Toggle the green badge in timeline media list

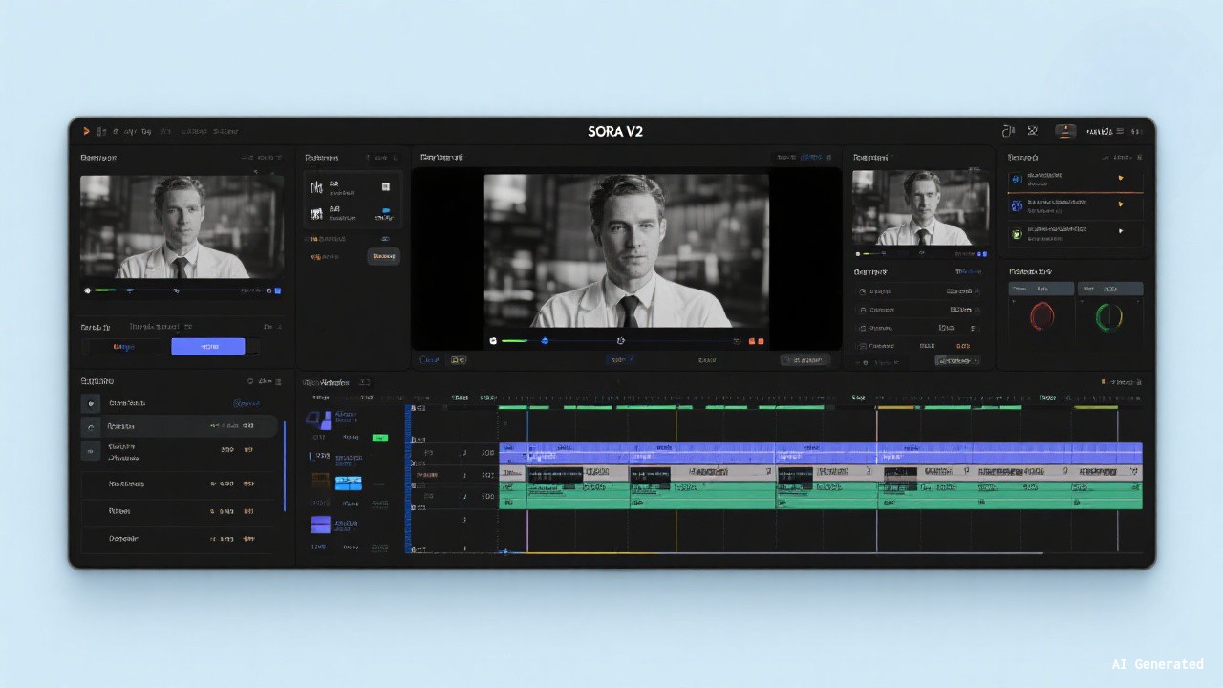(x=379, y=438)
